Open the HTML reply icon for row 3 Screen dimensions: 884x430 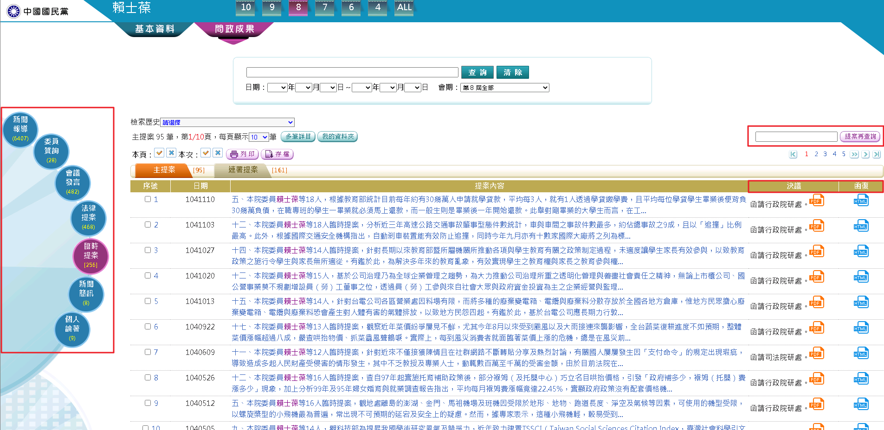tap(861, 252)
